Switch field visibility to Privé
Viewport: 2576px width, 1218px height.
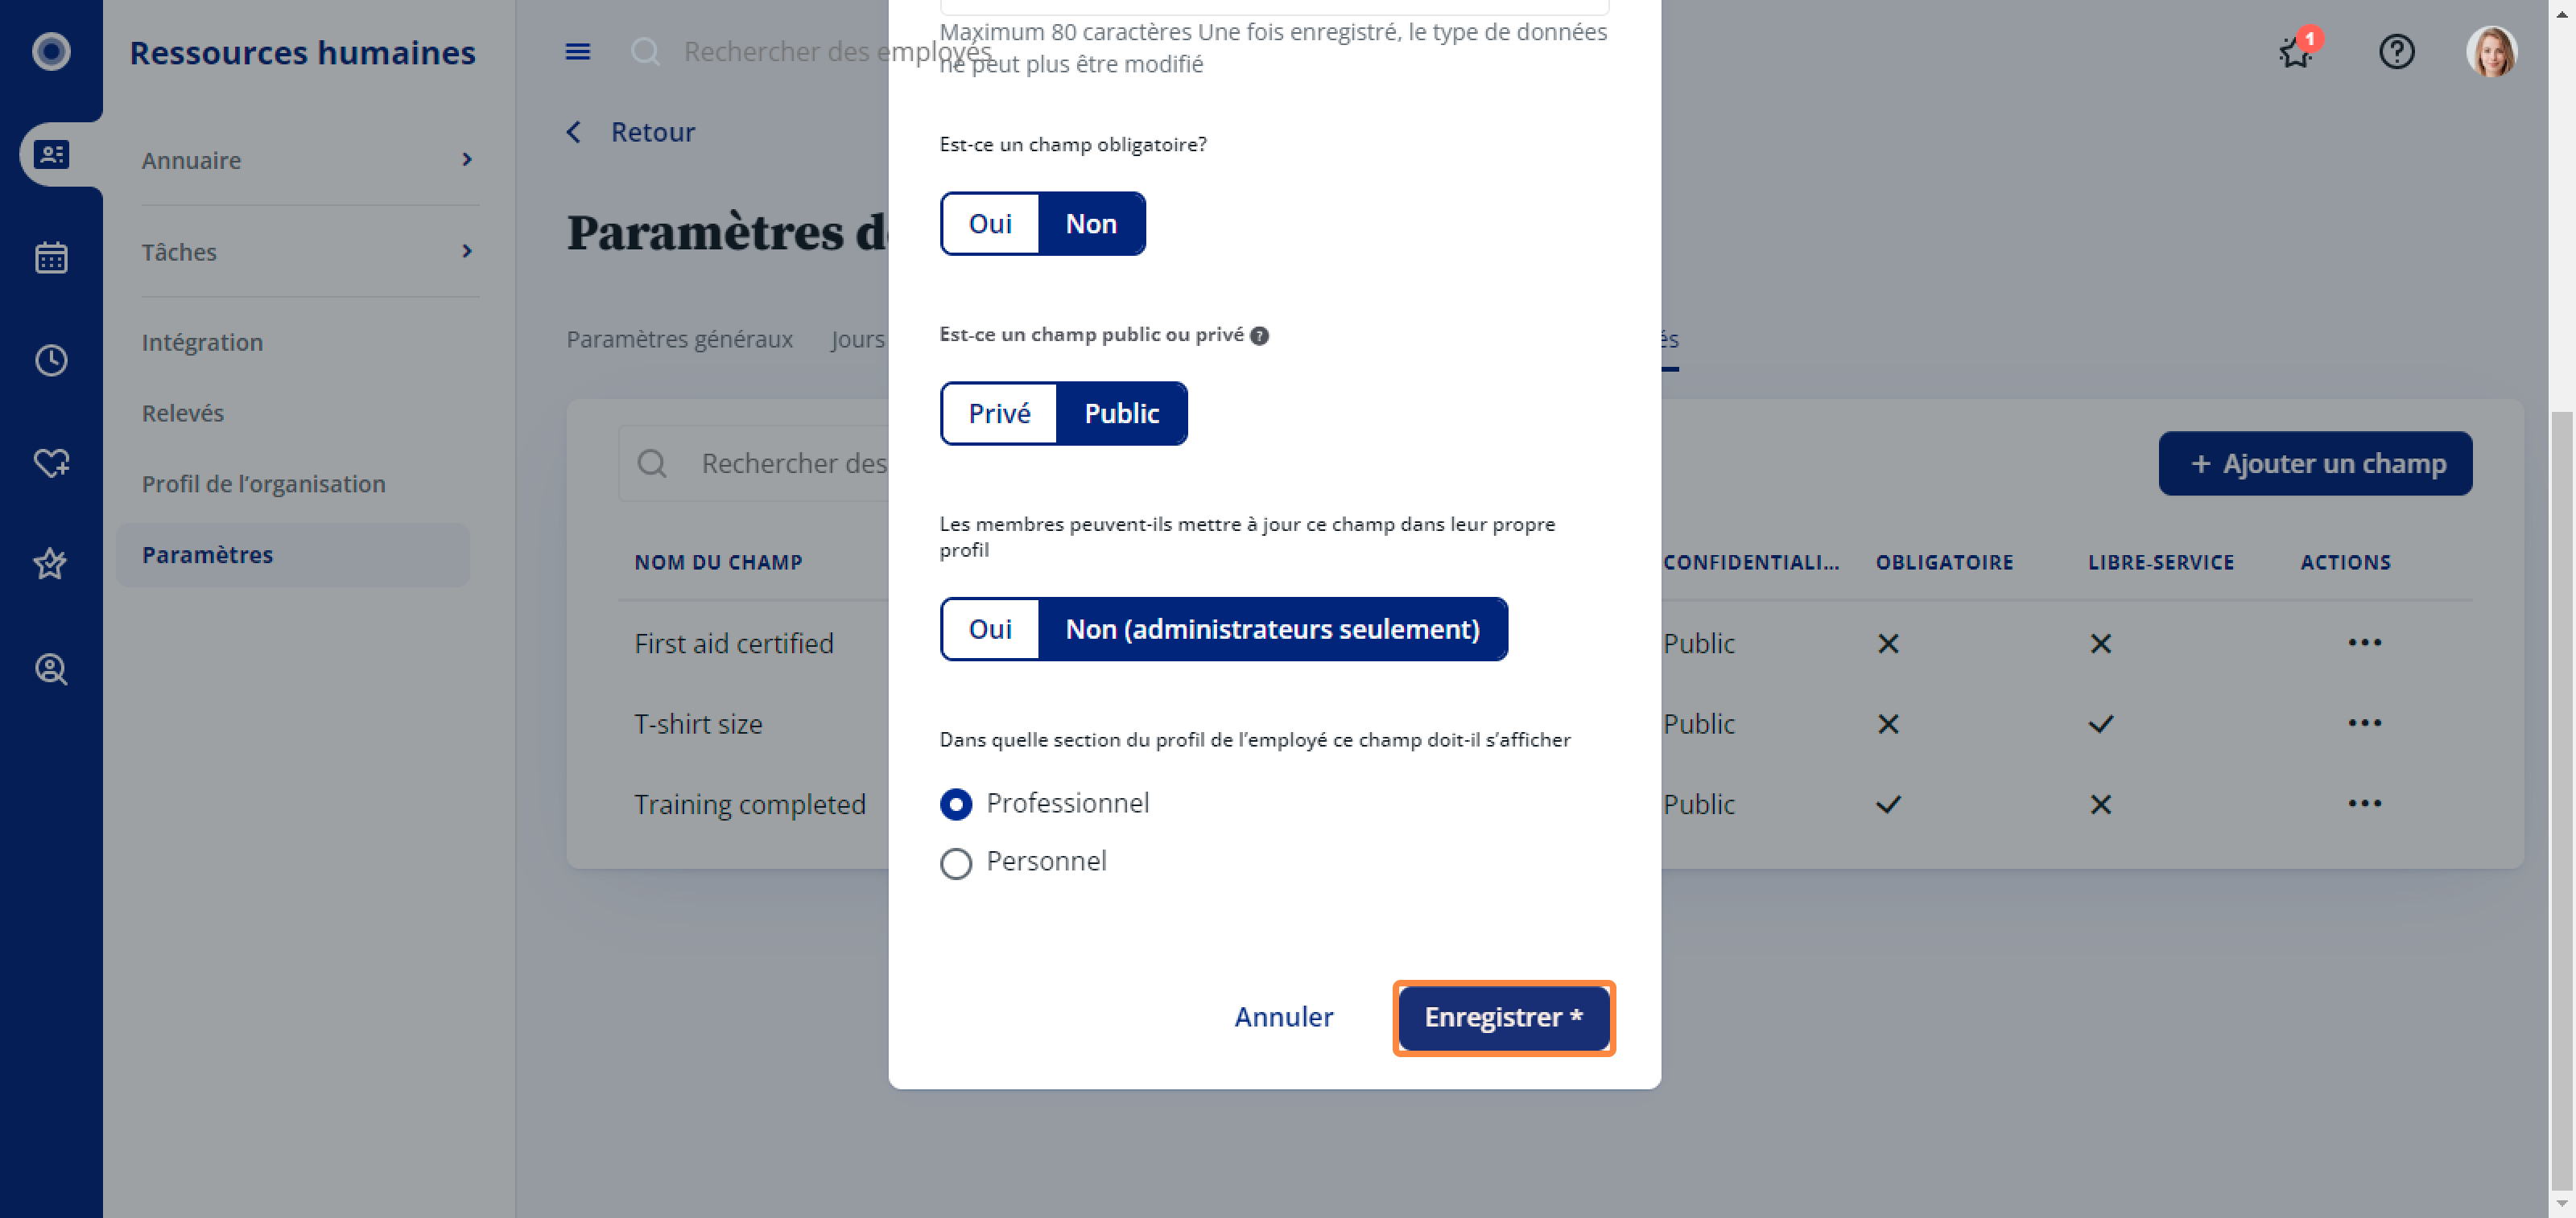click(x=999, y=414)
